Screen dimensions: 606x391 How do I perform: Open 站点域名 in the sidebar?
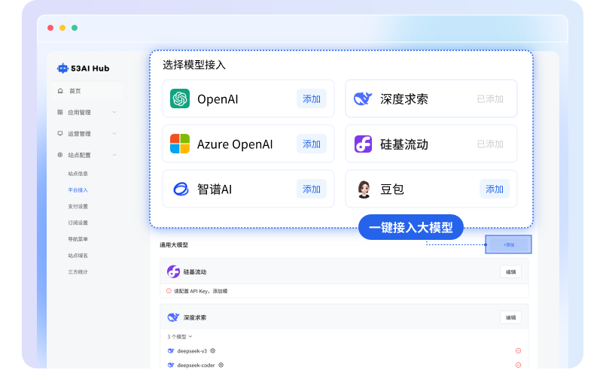(78, 256)
